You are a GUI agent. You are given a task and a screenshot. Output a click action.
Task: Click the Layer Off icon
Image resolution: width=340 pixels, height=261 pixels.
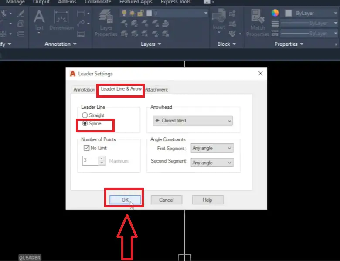click(124, 24)
